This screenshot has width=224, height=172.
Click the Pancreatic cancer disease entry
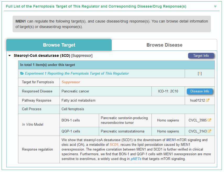tap(75, 91)
